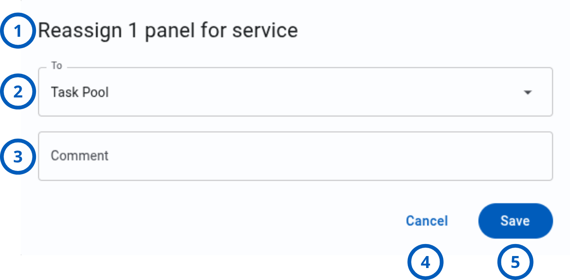The width and height of the screenshot is (570, 280).
Task: Select the Task Pool value text
Action: [x=80, y=93]
